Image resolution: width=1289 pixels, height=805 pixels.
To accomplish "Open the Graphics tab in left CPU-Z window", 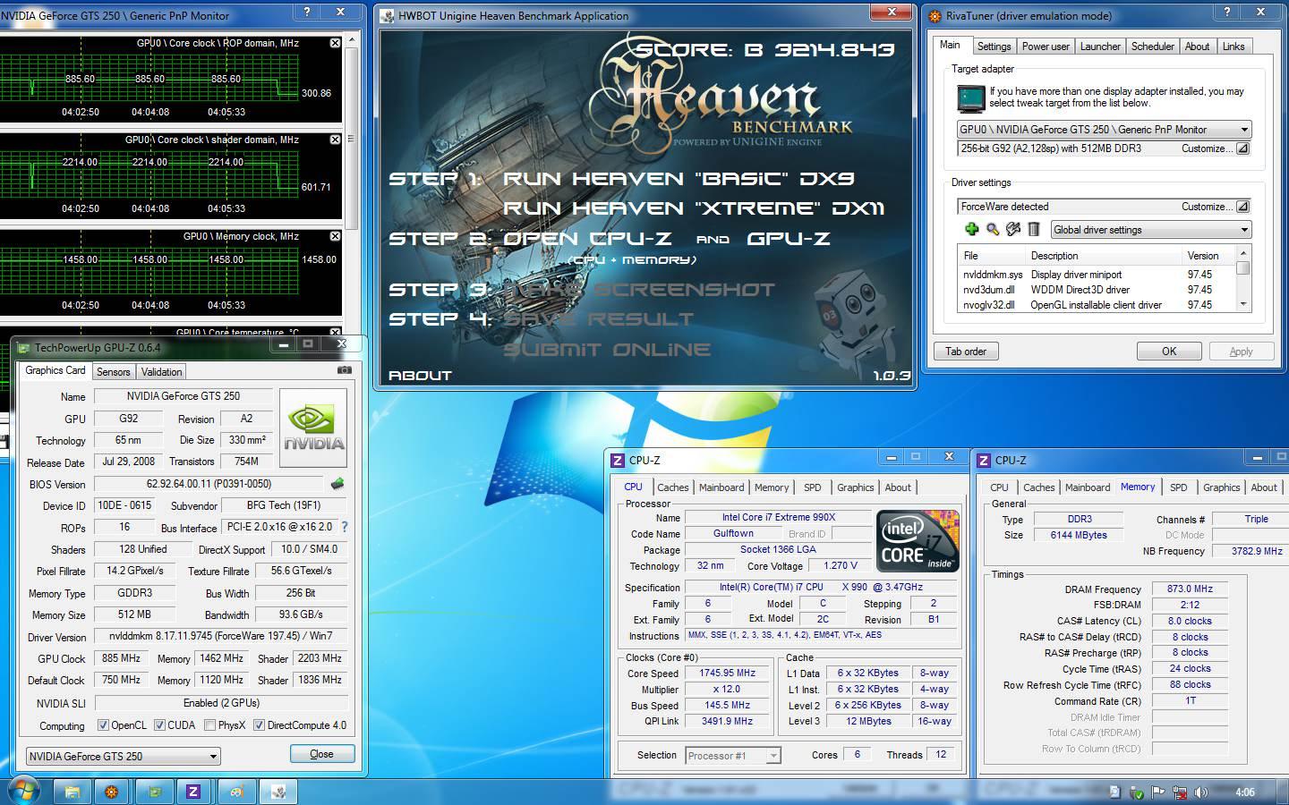I will 855,487.
